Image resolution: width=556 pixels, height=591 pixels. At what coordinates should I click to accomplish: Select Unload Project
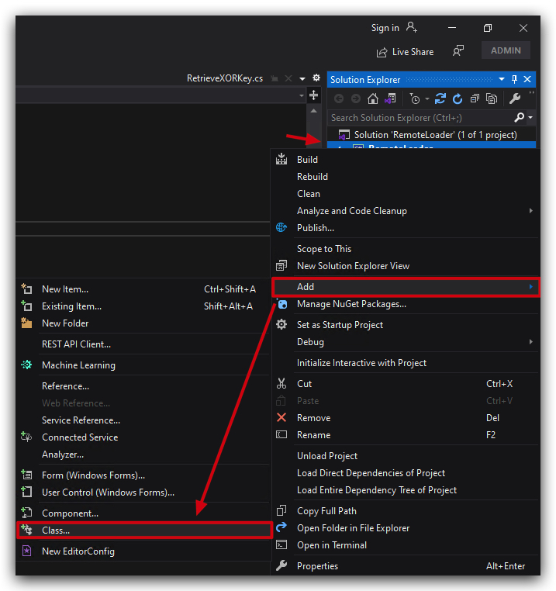(x=406, y=456)
